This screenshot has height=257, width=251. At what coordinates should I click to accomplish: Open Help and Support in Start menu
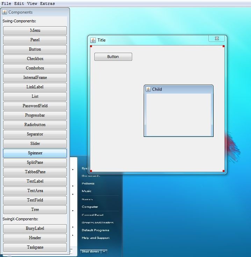pyautogui.click(x=96, y=238)
